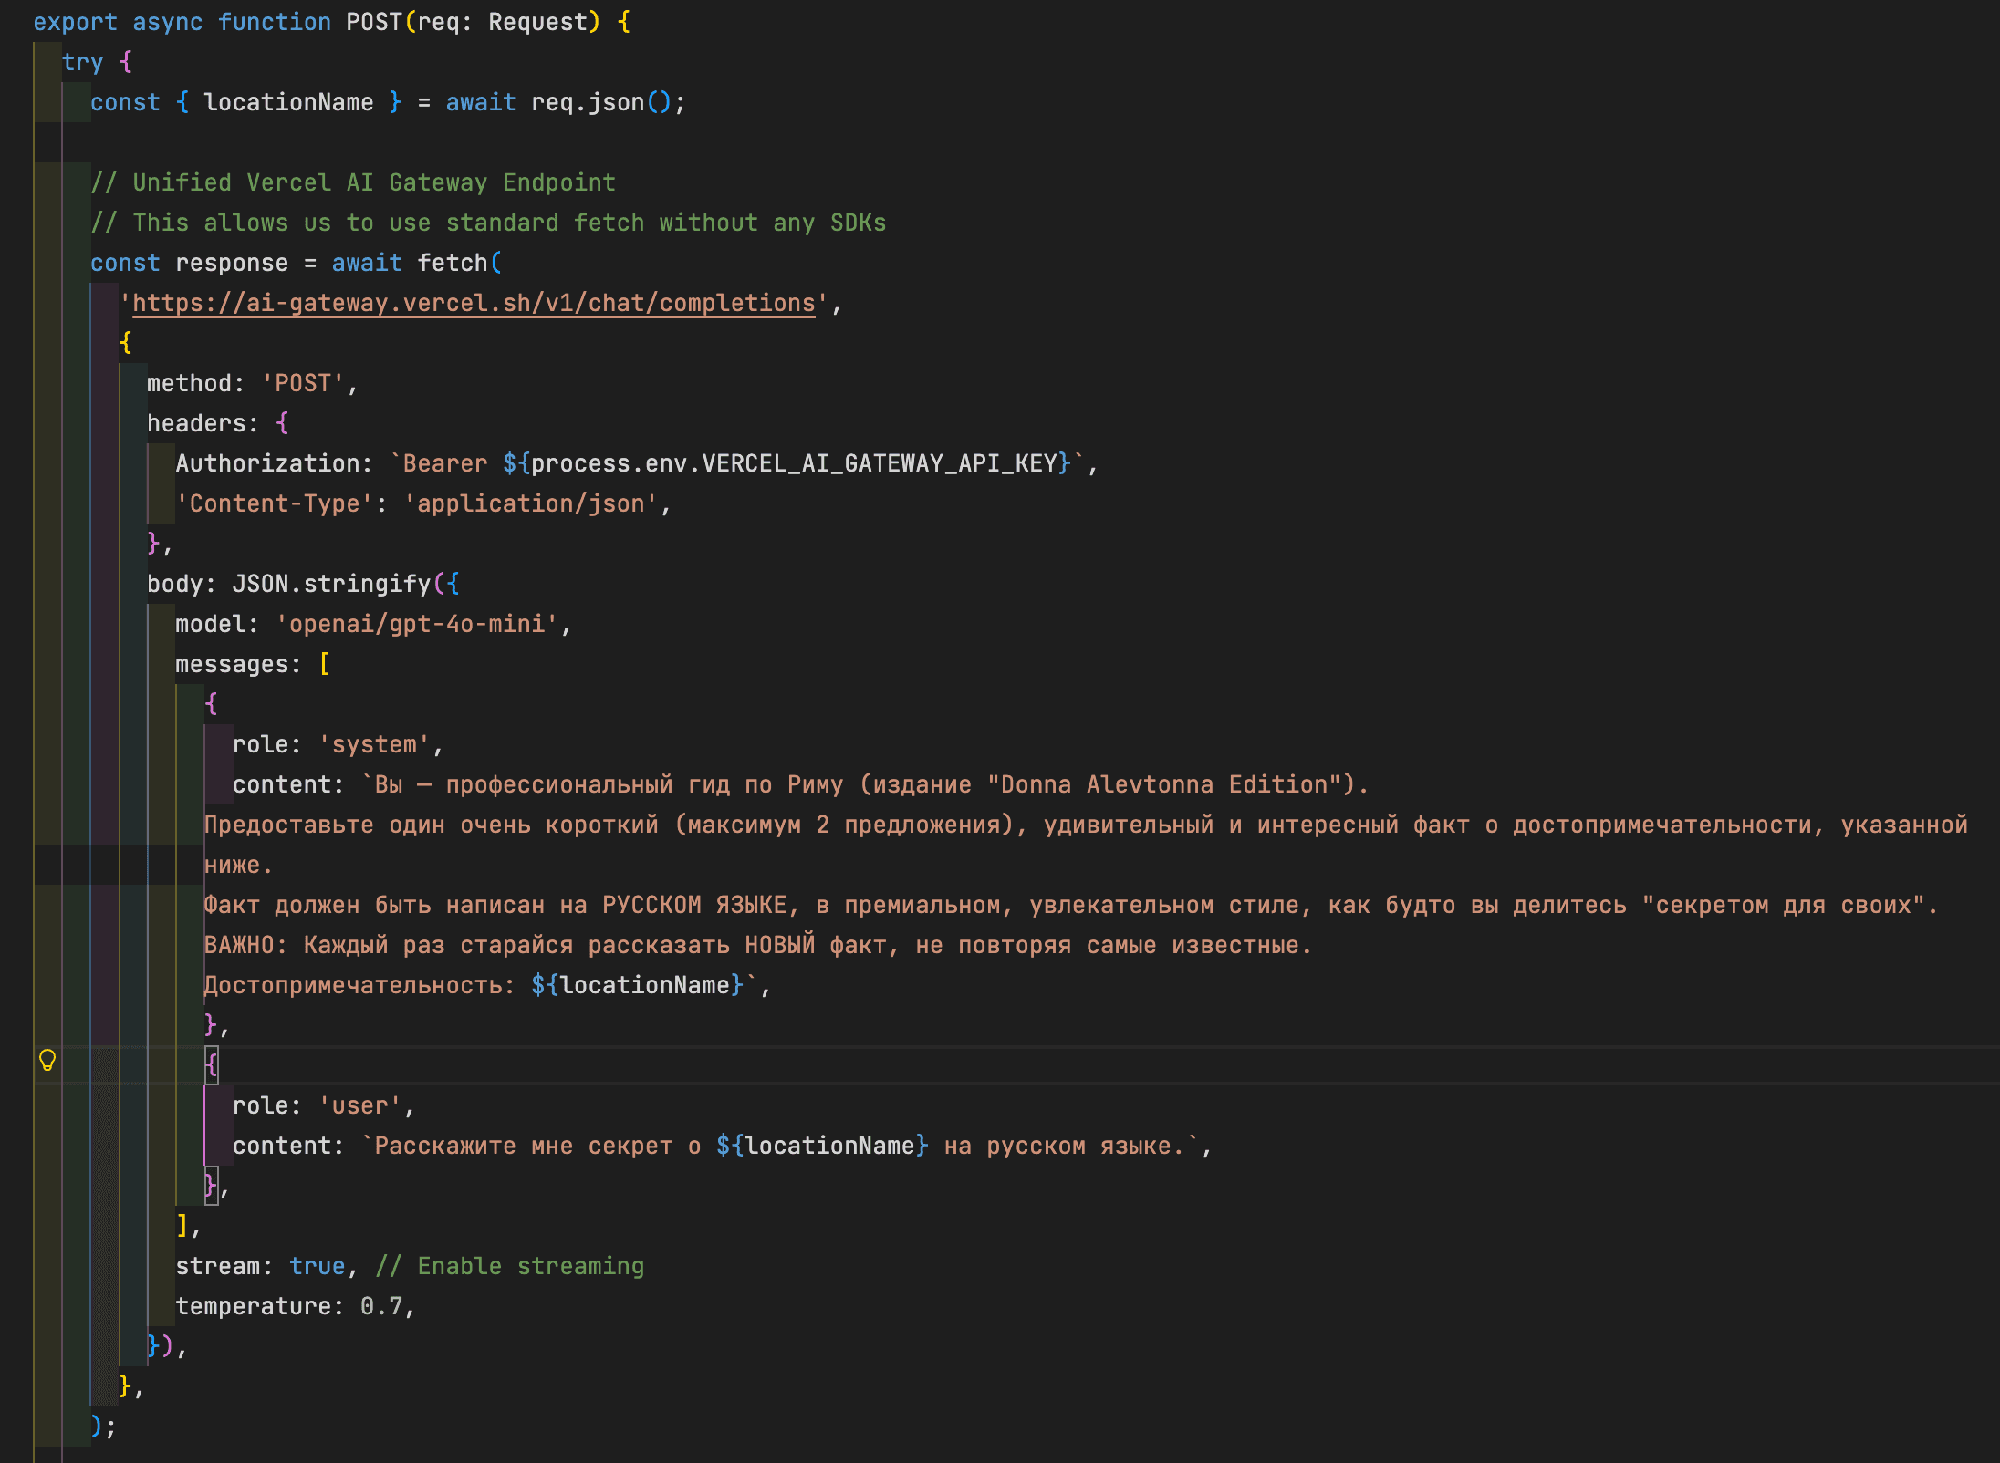
Task: Click the highlighted closing brace of user message
Action: click(212, 1185)
